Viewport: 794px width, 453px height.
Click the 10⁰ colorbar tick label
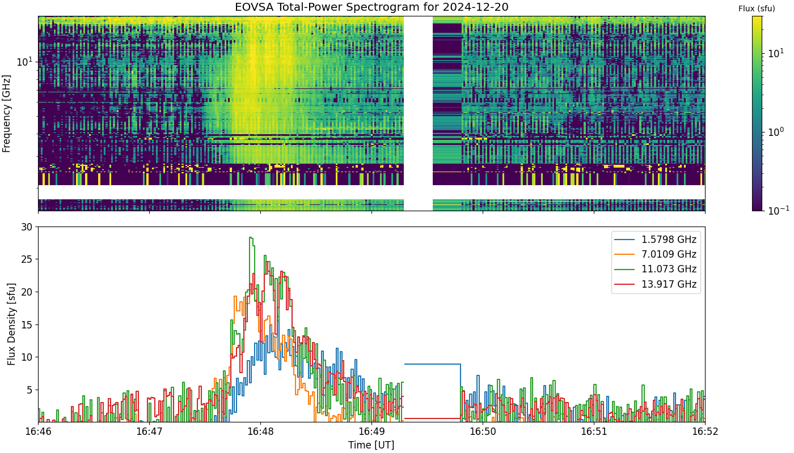coord(775,131)
